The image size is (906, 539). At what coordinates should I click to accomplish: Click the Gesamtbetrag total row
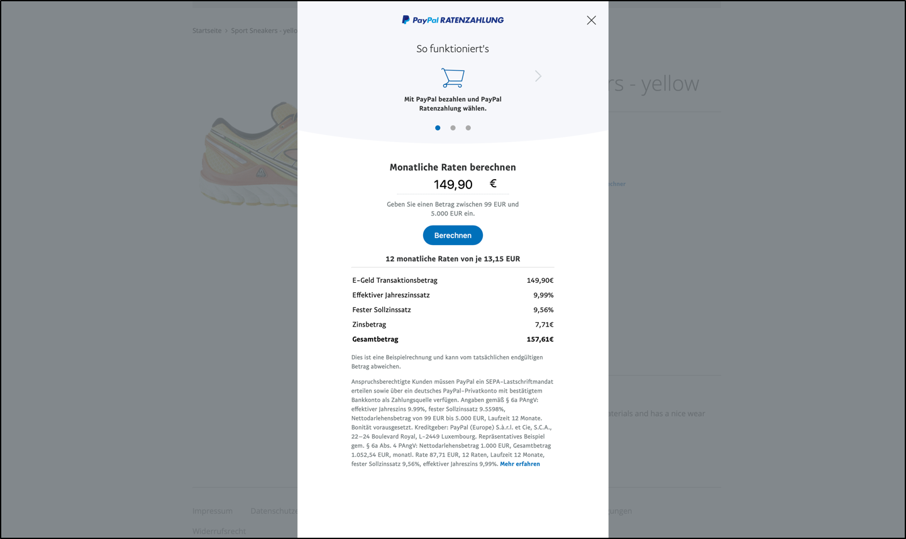[453, 339]
